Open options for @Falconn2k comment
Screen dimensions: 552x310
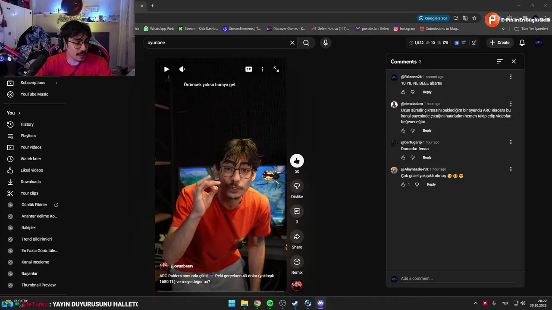coord(511,77)
